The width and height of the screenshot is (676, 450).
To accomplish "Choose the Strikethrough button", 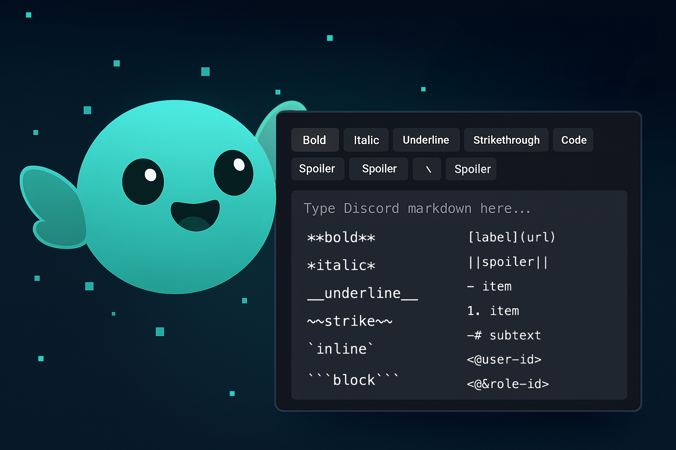I will coord(506,140).
